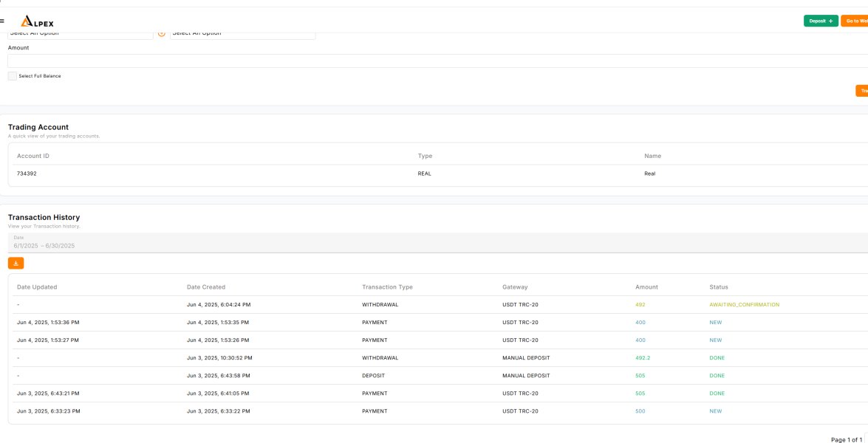This screenshot has width=868, height=443.
Task: Click the orange circular icon between dropdowns
Action: click(x=162, y=34)
